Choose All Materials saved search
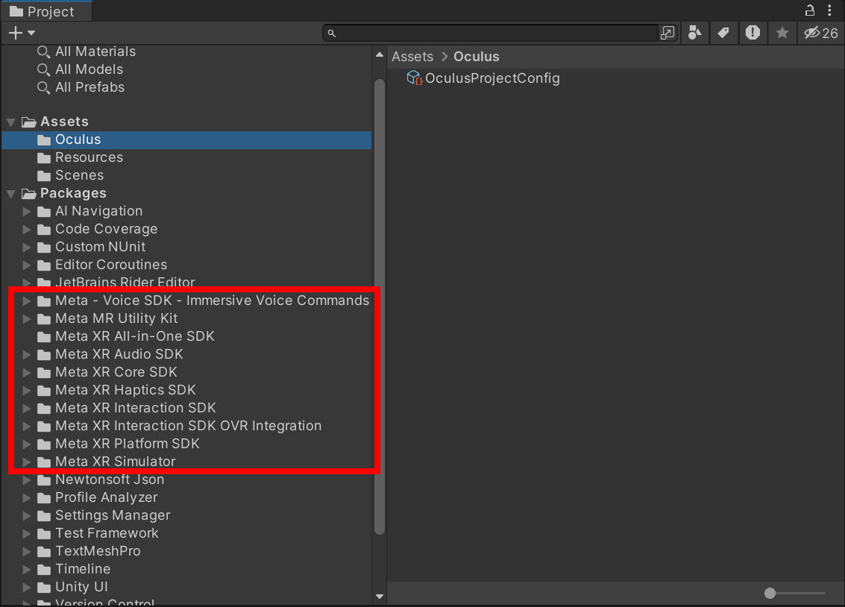The width and height of the screenshot is (845, 607). point(95,51)
